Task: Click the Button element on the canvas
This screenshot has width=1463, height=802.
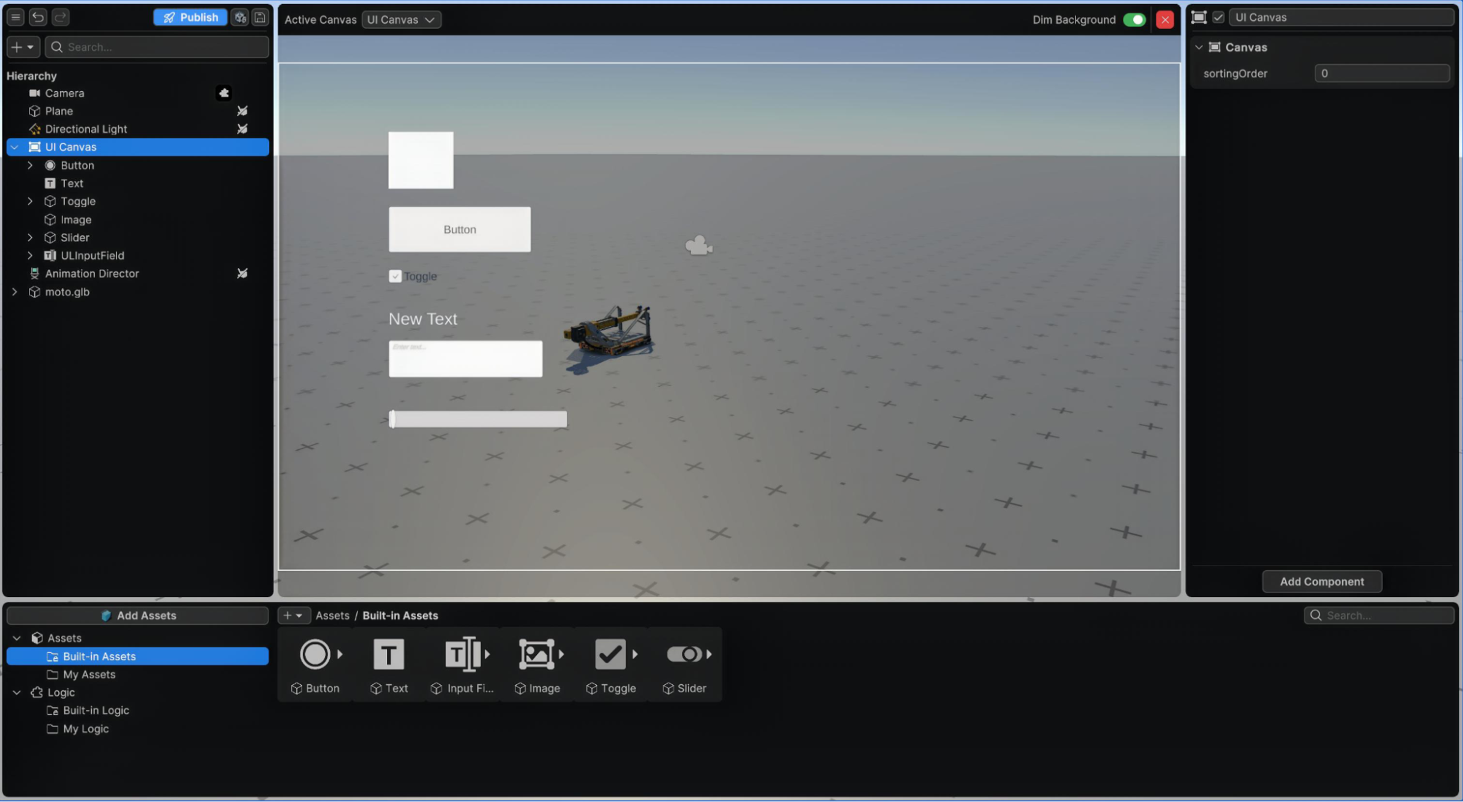Action: pyautogui.click(x=459, y=229)
